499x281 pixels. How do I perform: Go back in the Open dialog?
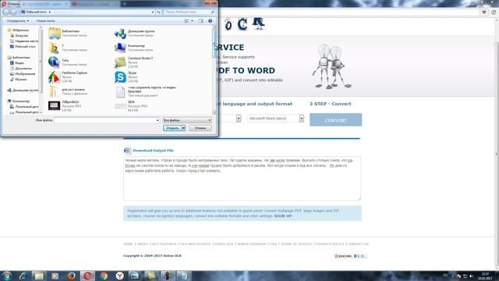[6, 12]
